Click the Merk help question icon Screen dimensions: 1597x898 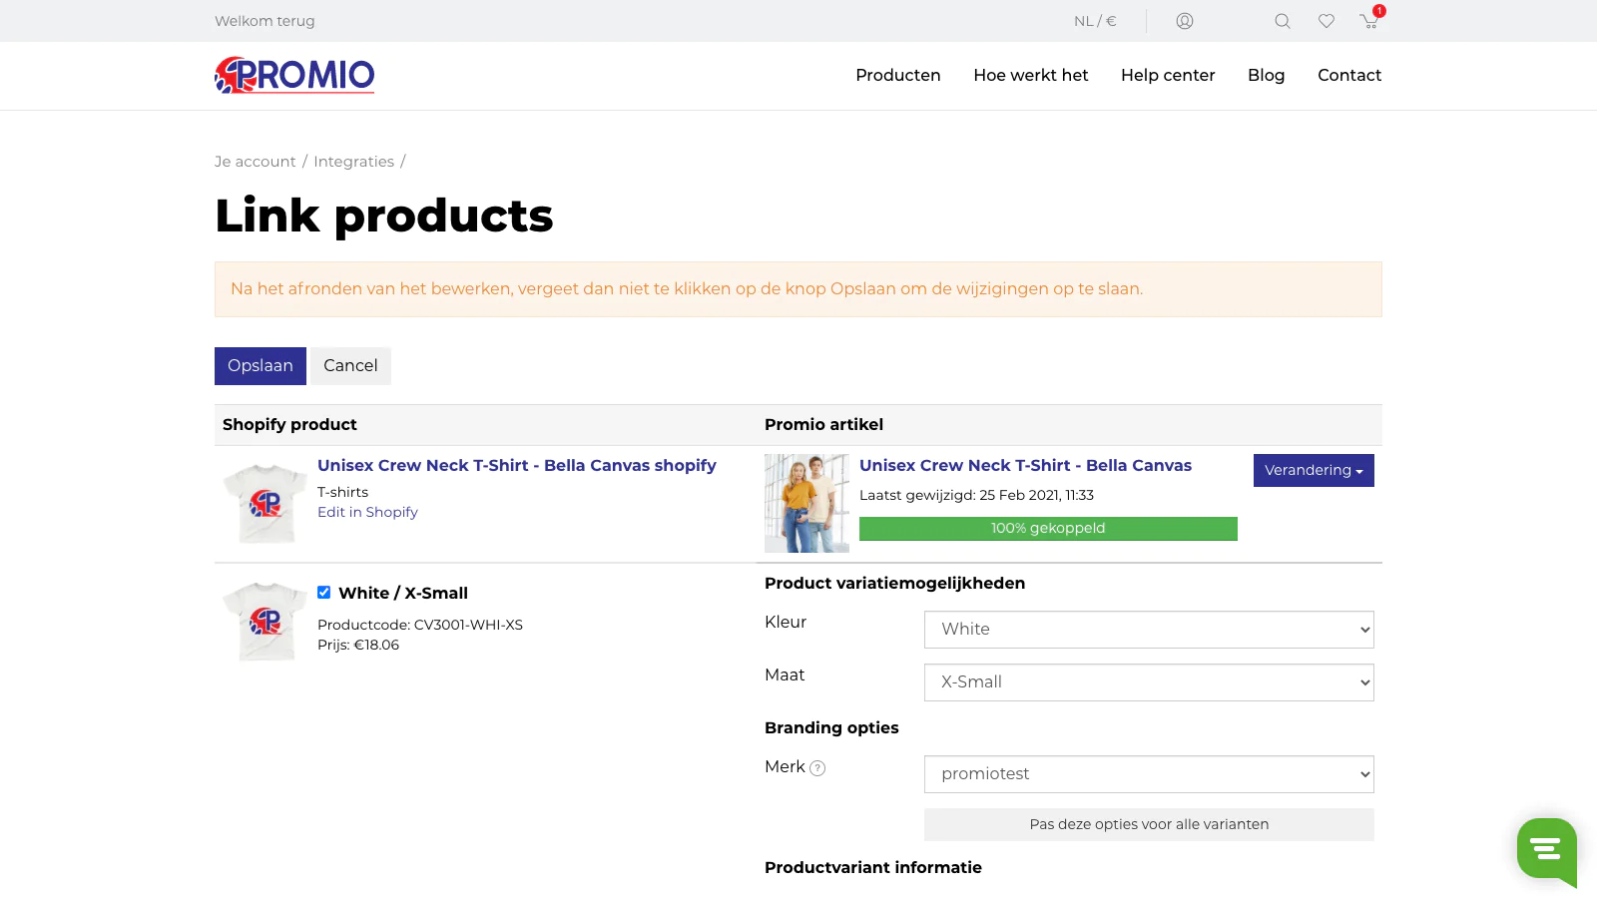pyautogui.click(x=817, y=768)
